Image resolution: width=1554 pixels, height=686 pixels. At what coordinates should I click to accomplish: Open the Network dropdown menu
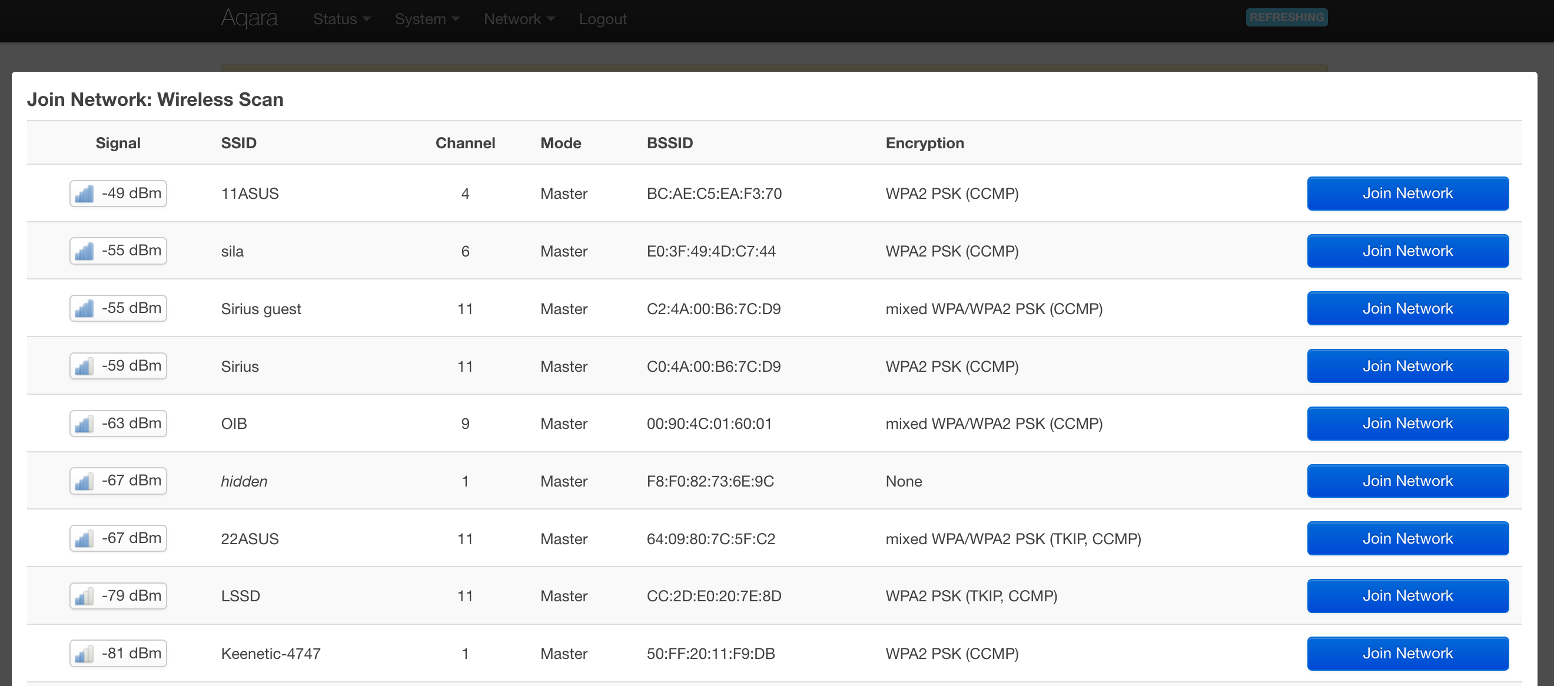pyautogui.click(x=519, y=19)
